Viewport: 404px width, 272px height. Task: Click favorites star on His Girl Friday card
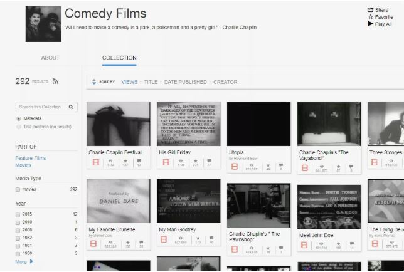(x=196, y=161)
